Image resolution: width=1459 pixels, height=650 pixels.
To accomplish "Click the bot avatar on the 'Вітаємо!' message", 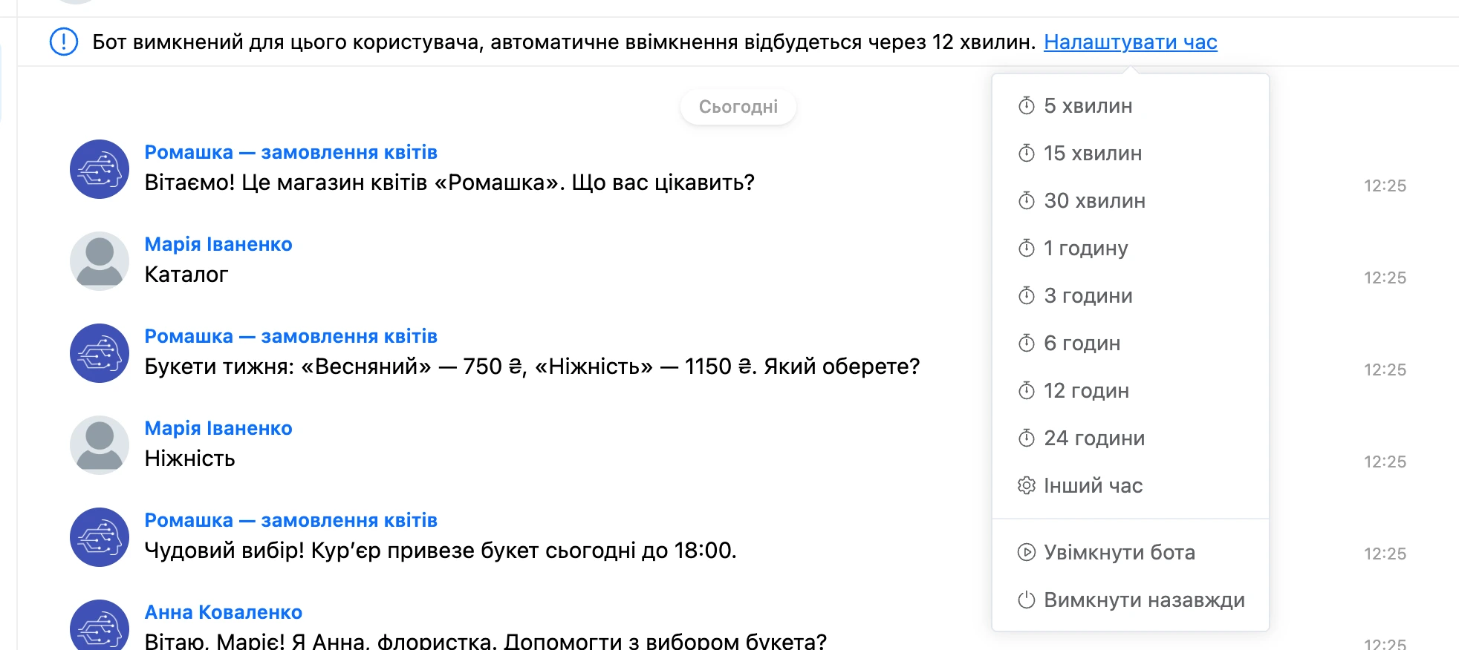I will tap(100, 169).
